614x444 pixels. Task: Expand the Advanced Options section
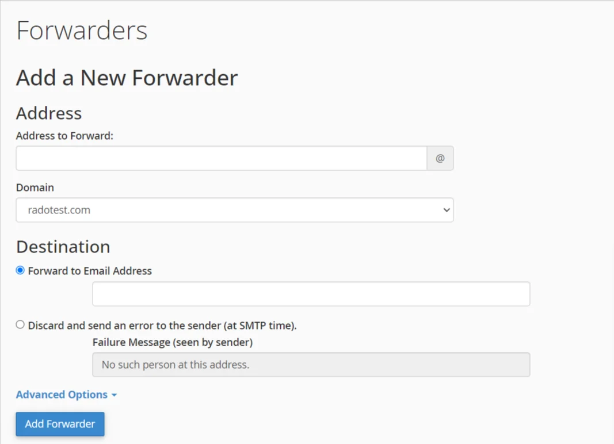coord(62,395)
